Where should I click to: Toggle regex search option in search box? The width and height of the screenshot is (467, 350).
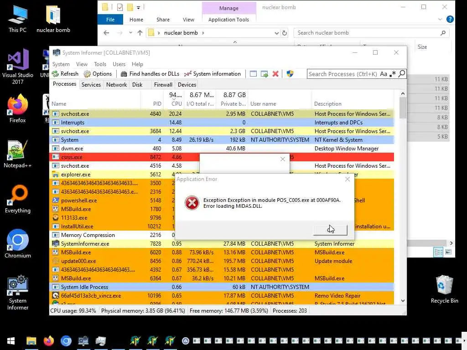pyautogui.click(x=393, y=74)
